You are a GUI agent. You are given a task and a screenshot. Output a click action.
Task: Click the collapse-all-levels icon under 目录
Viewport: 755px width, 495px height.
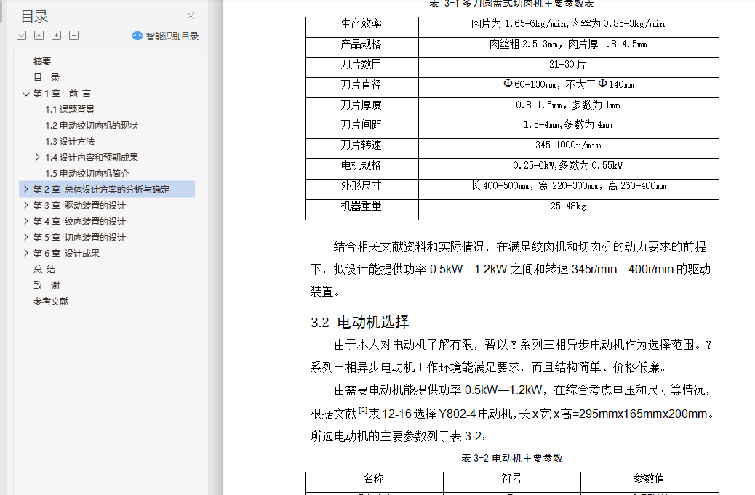[x=39, y=35]
